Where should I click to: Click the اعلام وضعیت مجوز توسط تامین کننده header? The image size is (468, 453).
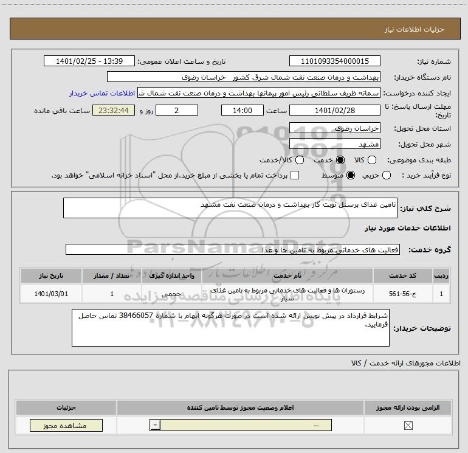coord(240,407)
